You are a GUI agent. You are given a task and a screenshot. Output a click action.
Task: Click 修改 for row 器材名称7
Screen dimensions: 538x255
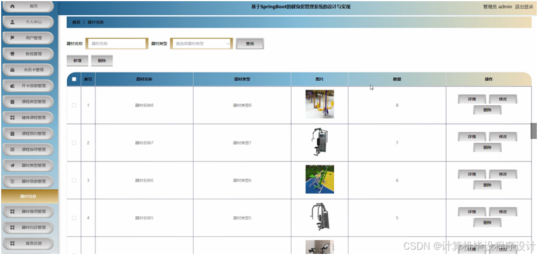(503, 136)
